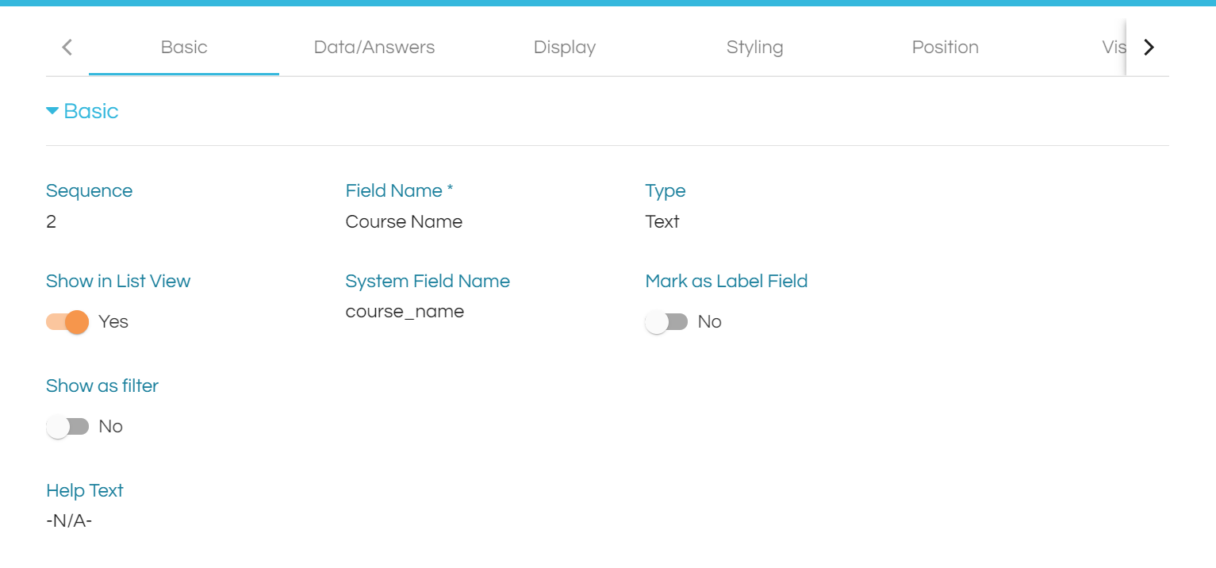Click the active Basic tab
Screen dimensions: 1216x568
tap(184, 48)
